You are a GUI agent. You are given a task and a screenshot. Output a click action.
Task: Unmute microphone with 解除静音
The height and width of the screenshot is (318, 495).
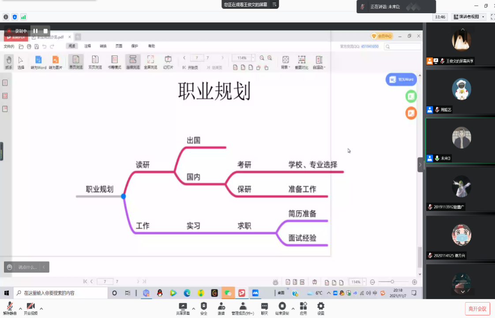coord(9,307)
